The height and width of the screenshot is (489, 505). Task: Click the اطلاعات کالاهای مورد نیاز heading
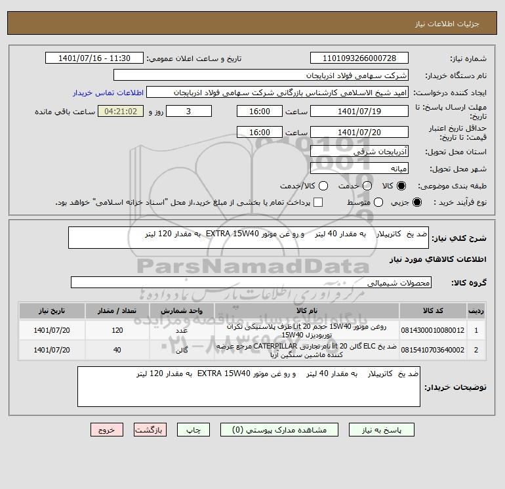(x=437, y=259)
